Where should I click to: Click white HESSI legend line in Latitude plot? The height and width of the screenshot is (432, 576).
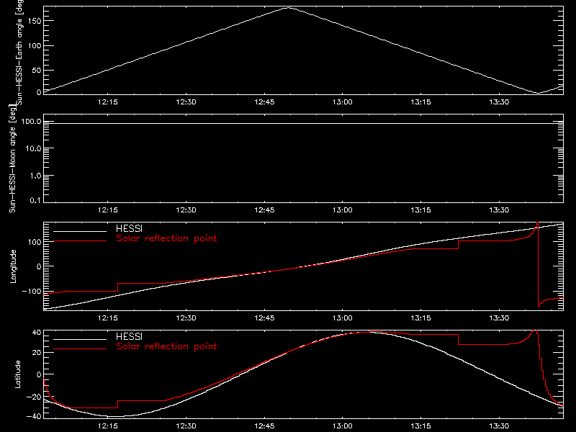pyautogui.click(x=80, y=339)
